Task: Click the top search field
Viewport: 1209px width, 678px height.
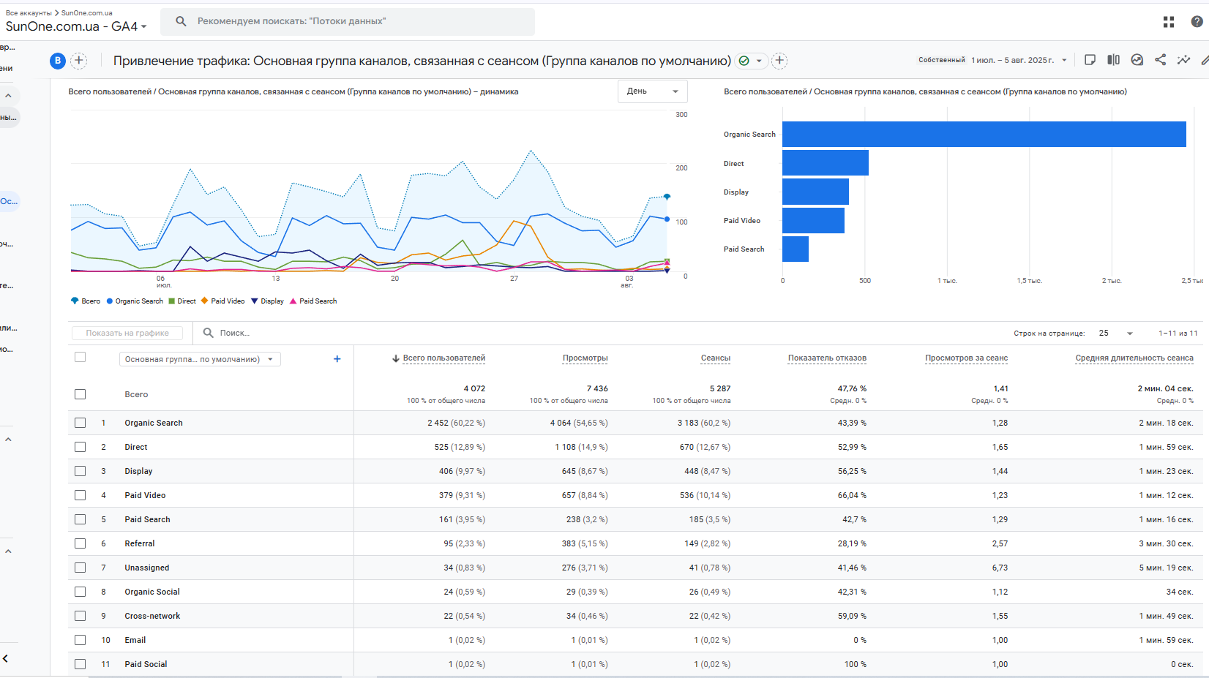Action: [x=348, y=22]
